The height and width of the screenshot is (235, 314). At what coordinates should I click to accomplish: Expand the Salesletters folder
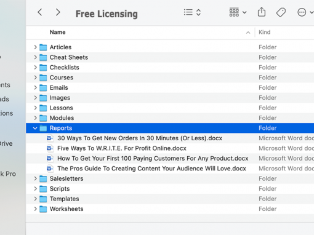coord(35,178)
